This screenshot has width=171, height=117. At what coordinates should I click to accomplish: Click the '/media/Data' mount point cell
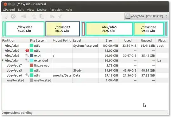point(62,75)
